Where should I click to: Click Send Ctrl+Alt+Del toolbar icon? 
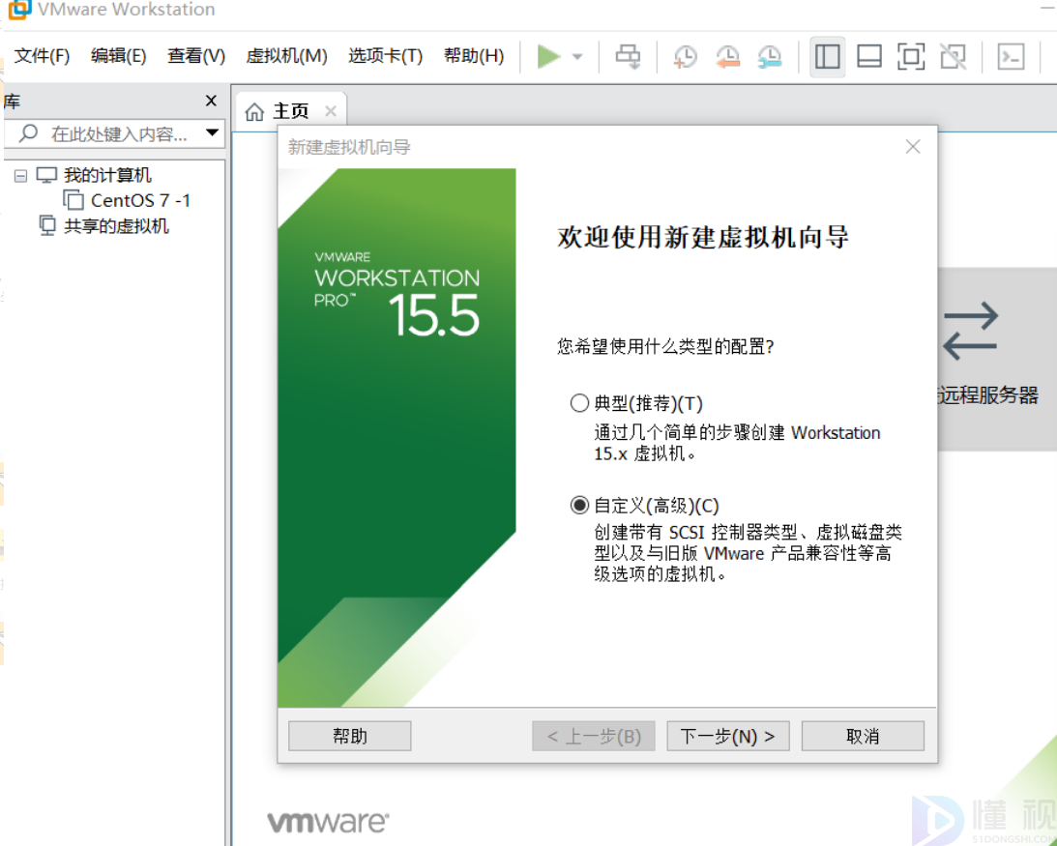pos(628,57)
